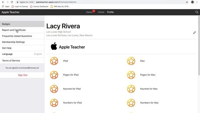The width and height of the screenshot is (200, 113).
Task: Open Get Help in sidebar
Action: point(22,48)
